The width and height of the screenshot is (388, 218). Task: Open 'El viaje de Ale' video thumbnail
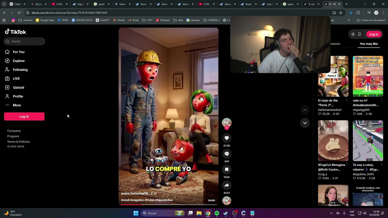coord(333,76)
